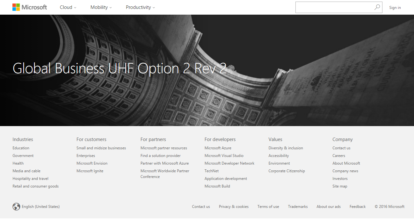Visit the Microsoft Ignite link
This screenshot has height=220, width=414.
point(90,171)
